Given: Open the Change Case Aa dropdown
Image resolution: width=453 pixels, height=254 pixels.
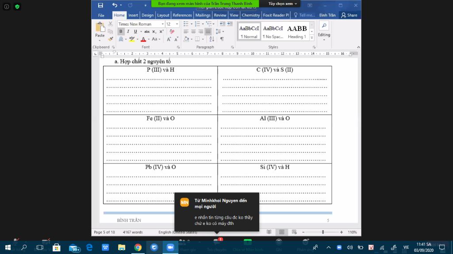Looking at the screenshot, I should 156,39.
